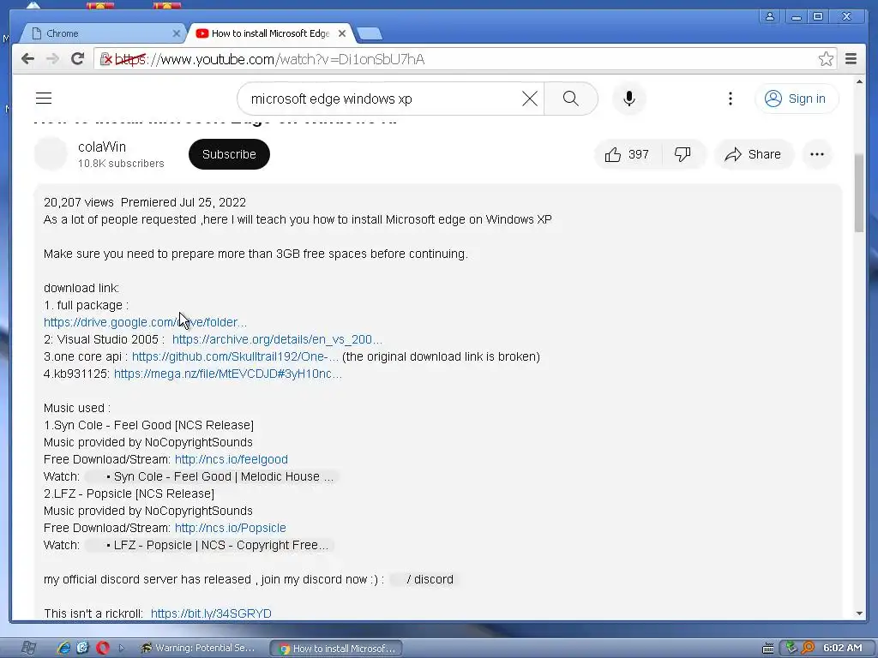Click the on-screen keyboard tray icon
The image size is (878, 658).
point(768,649)
